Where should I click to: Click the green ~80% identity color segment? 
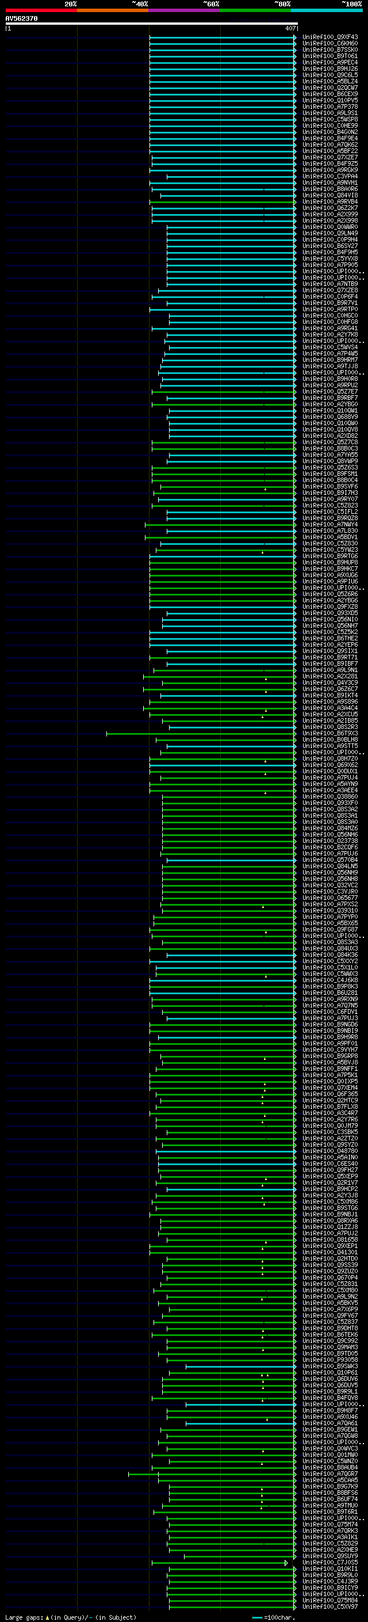(255, 10)
